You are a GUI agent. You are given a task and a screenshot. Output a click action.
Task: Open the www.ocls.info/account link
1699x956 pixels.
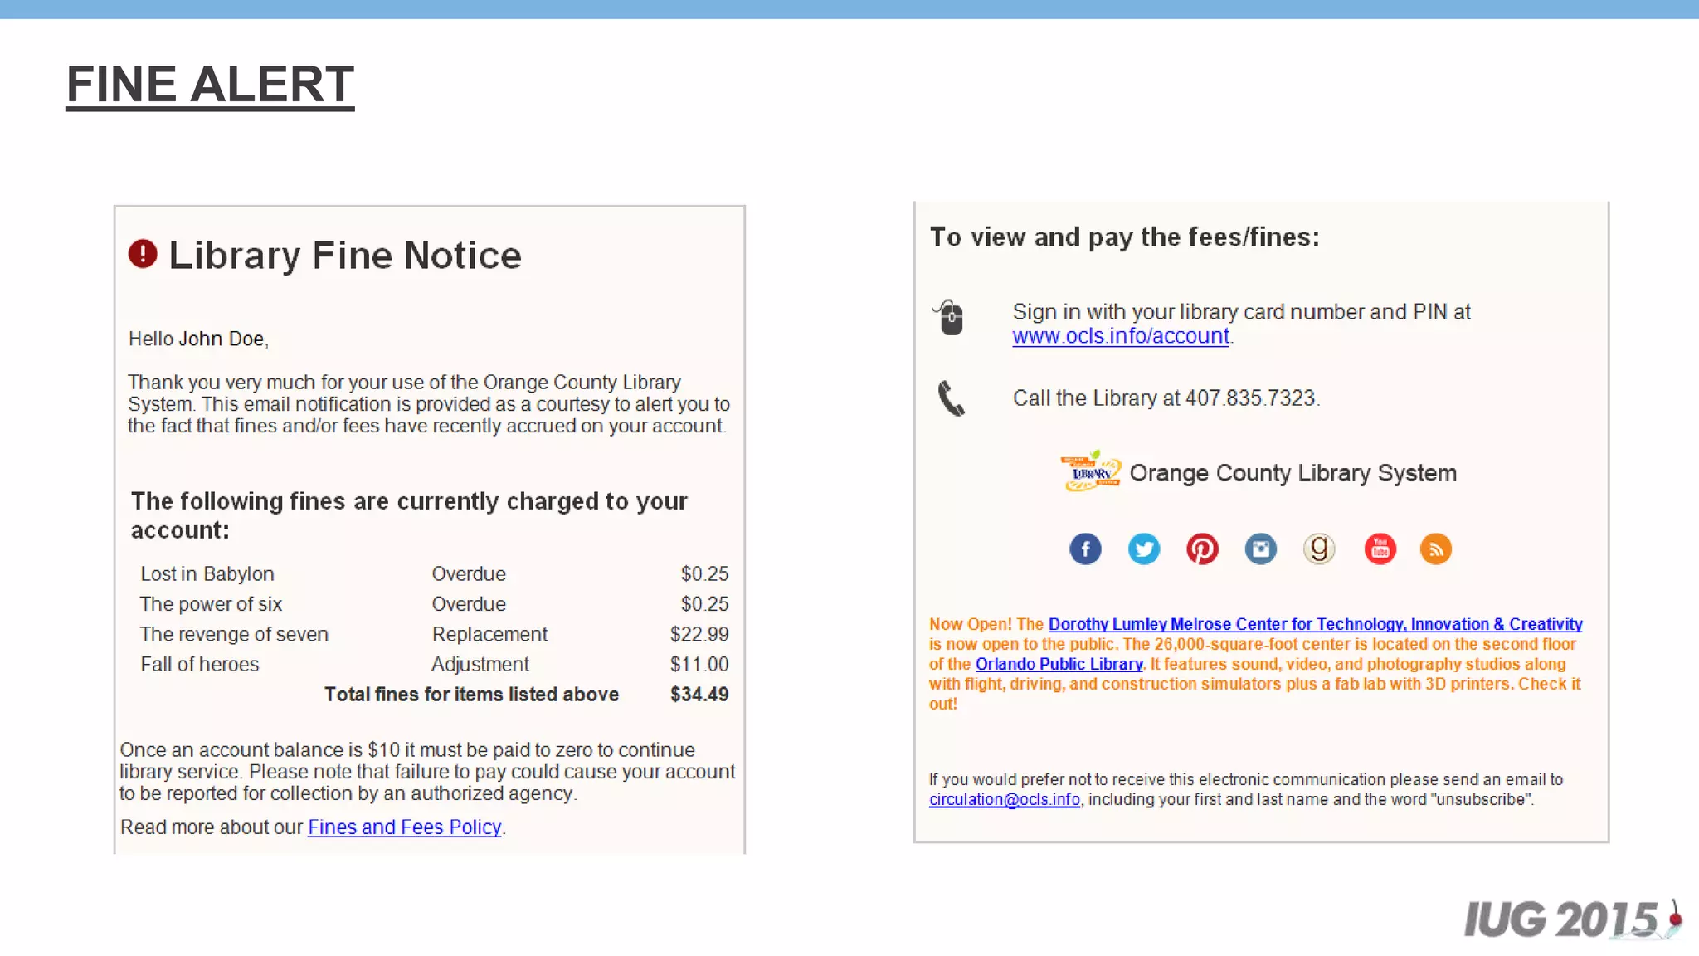(x=1120, y=336)
